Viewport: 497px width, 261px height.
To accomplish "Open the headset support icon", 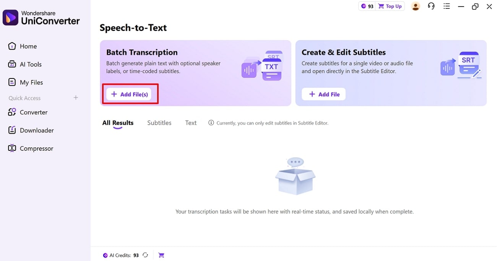I will pos(431,6).
